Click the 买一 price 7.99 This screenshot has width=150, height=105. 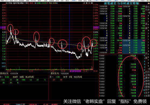click(57, 77)
